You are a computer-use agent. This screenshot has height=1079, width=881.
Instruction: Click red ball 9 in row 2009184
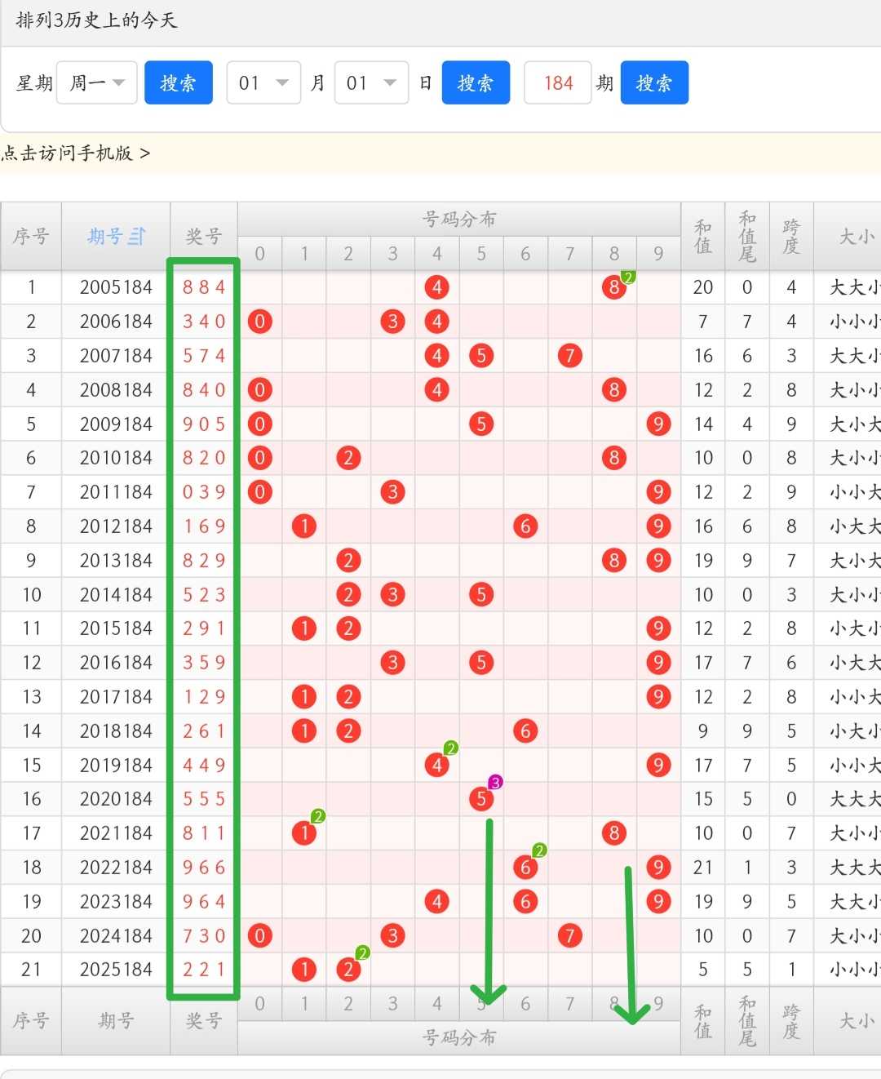658,424
